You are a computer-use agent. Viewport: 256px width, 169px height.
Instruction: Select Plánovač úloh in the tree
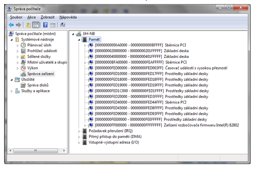pyautogui.click(x=38, y=45)
